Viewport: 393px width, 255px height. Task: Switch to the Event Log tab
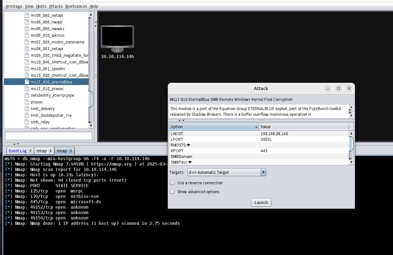click(x=17, y=151)
